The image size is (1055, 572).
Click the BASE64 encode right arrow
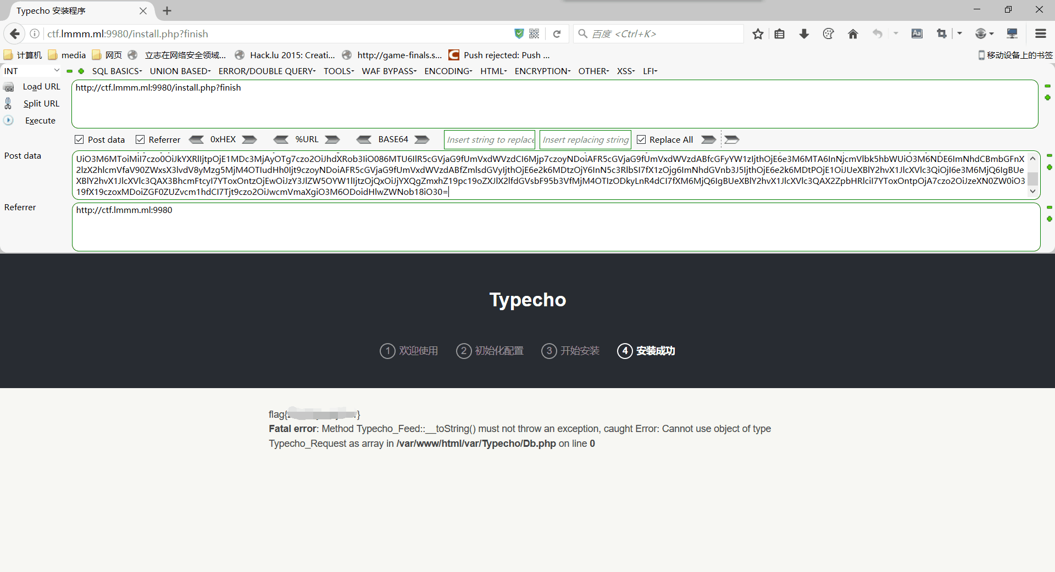[x=422, y=139]
